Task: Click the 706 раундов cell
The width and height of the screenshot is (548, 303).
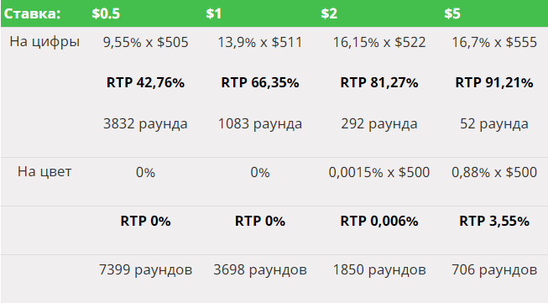Action: click(494, 269)
